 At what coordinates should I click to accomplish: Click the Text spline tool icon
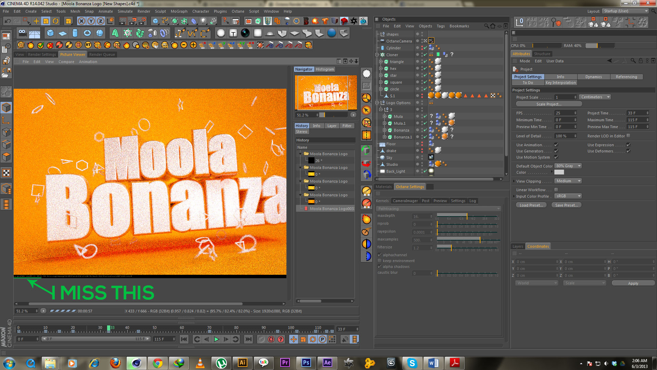(233, 33)
